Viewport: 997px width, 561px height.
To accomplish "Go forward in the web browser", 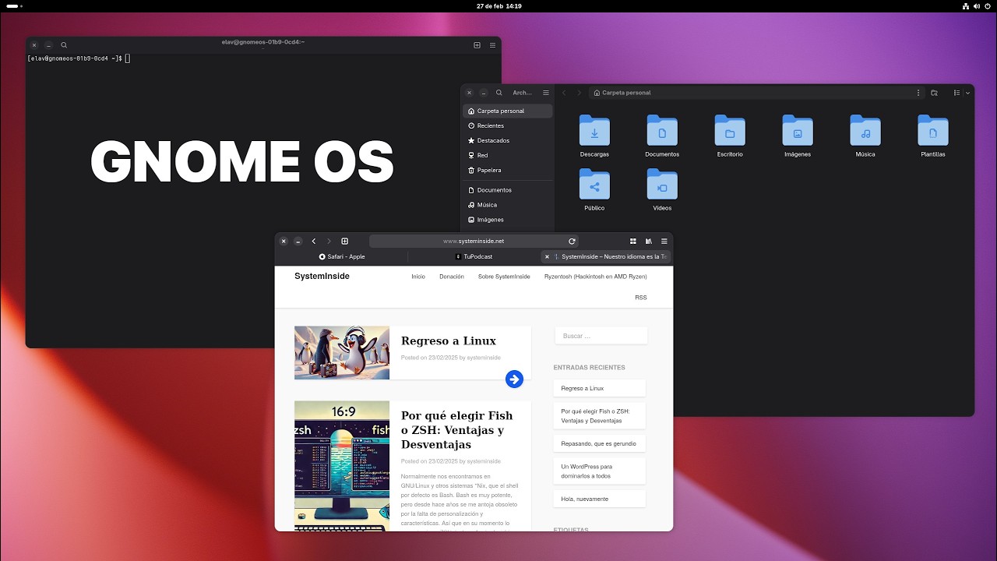I will pyautogui.click(x=329, y=242).
